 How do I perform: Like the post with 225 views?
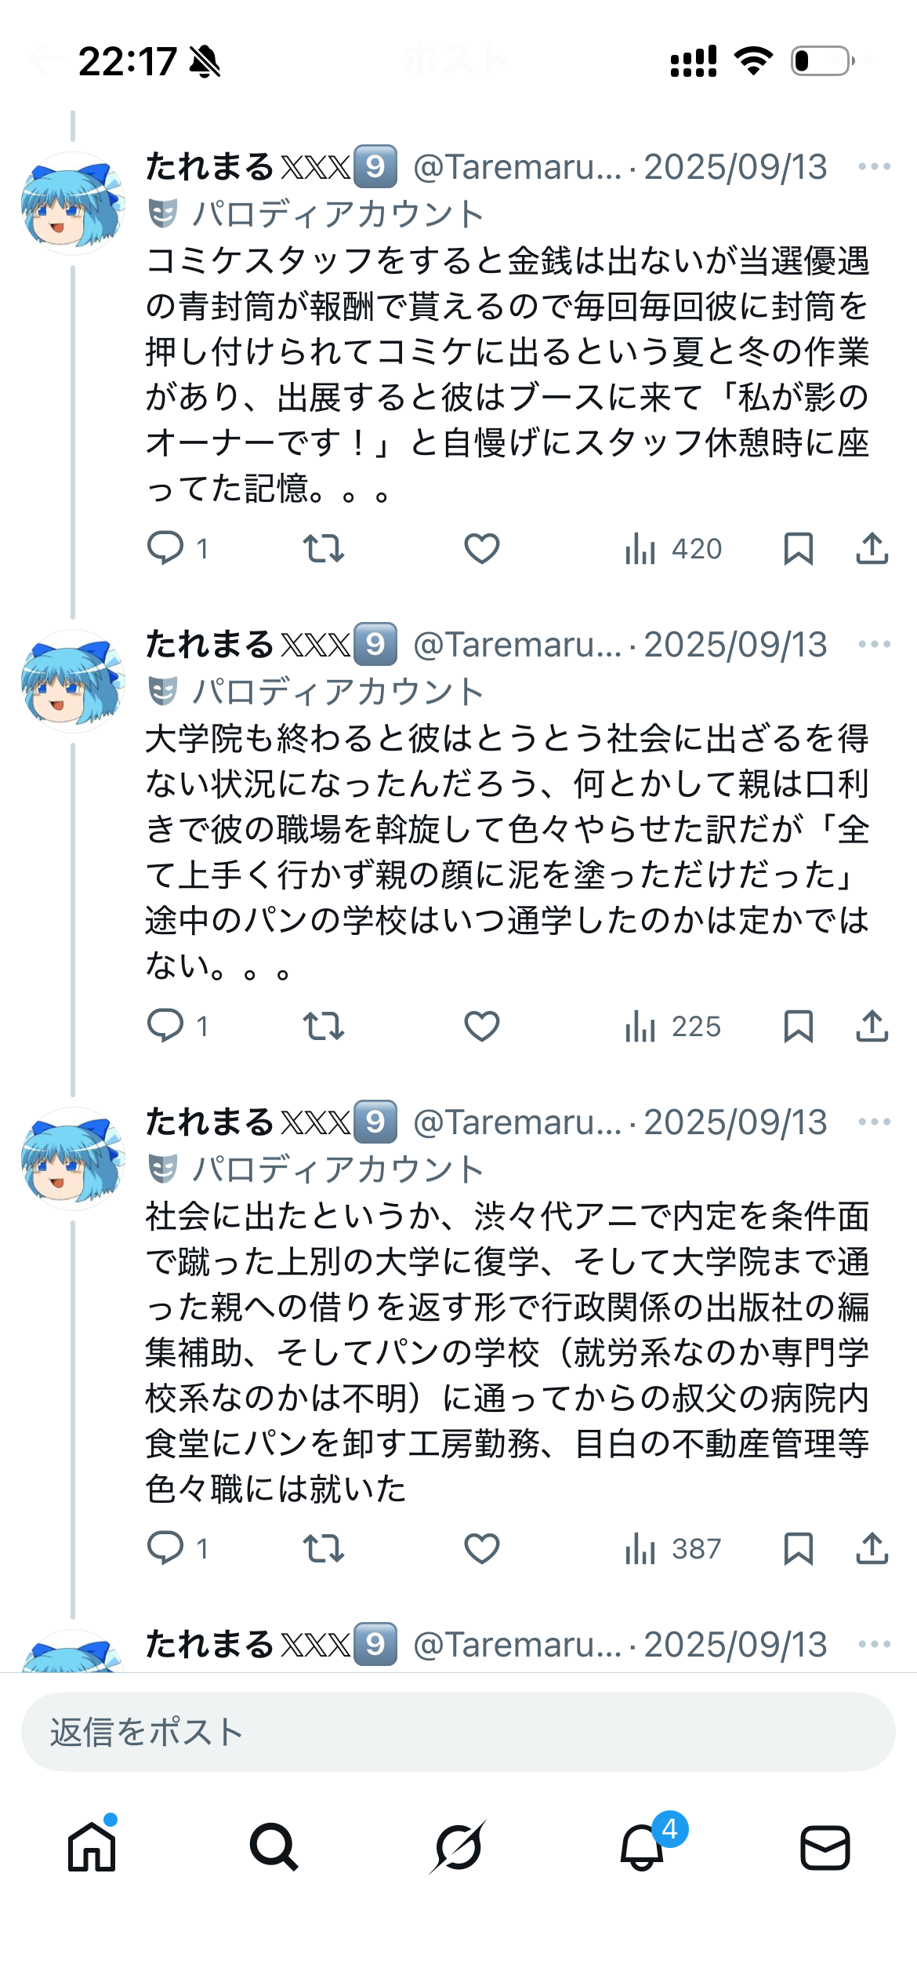[482, 1026]
